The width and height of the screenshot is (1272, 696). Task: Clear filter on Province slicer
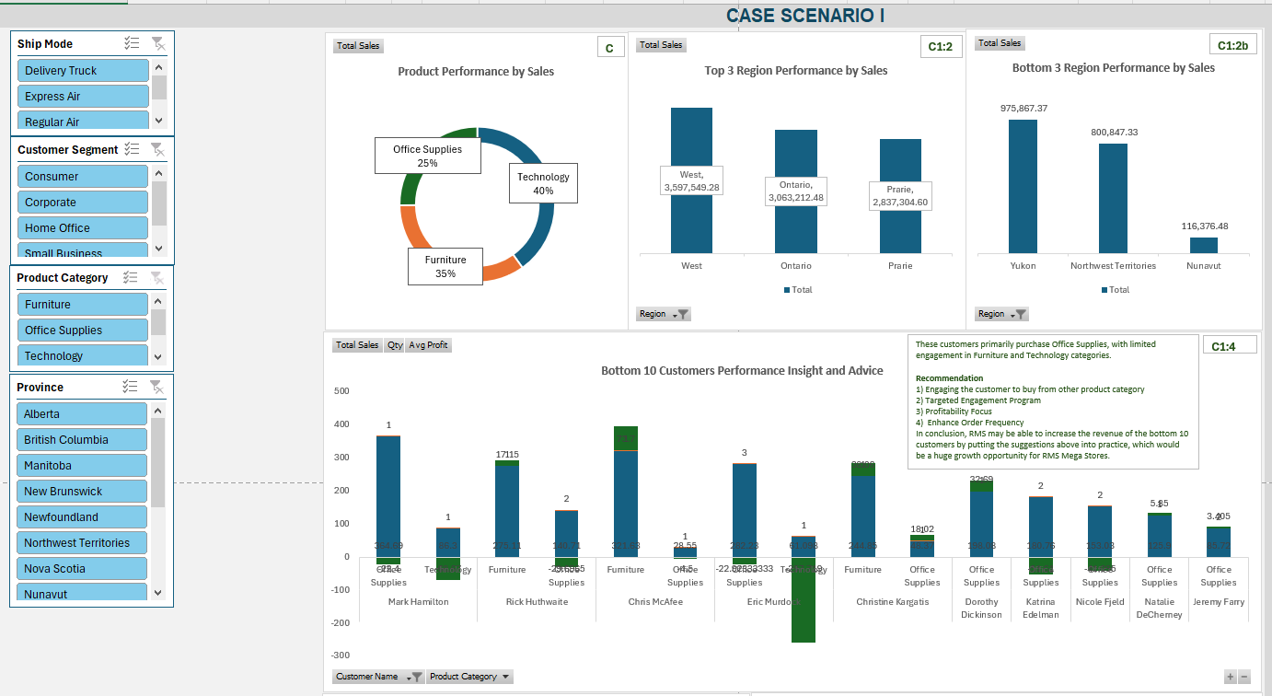[157, 387]
